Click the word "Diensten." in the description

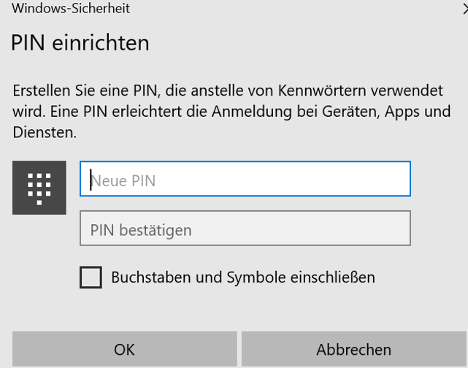coord(45,134)
